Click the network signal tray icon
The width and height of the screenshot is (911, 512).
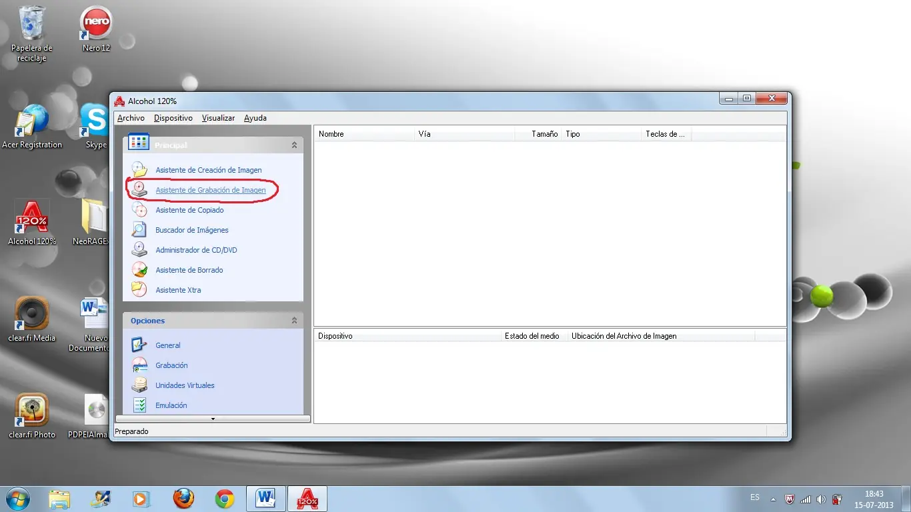tap(806, 499)
